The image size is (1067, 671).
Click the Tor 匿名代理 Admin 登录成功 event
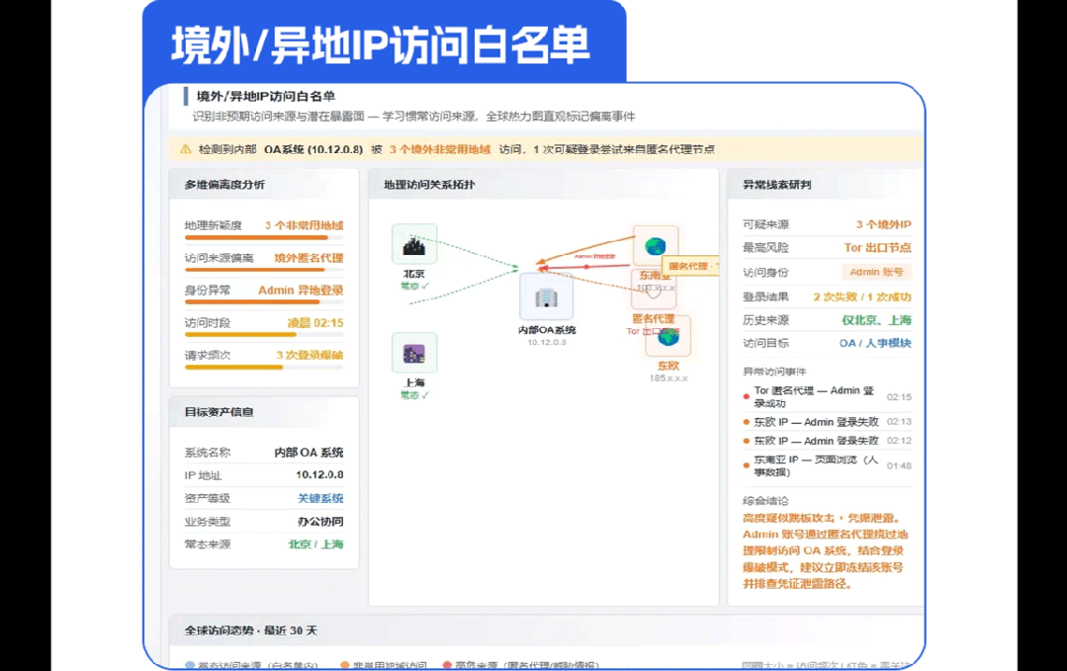(827, 397)
